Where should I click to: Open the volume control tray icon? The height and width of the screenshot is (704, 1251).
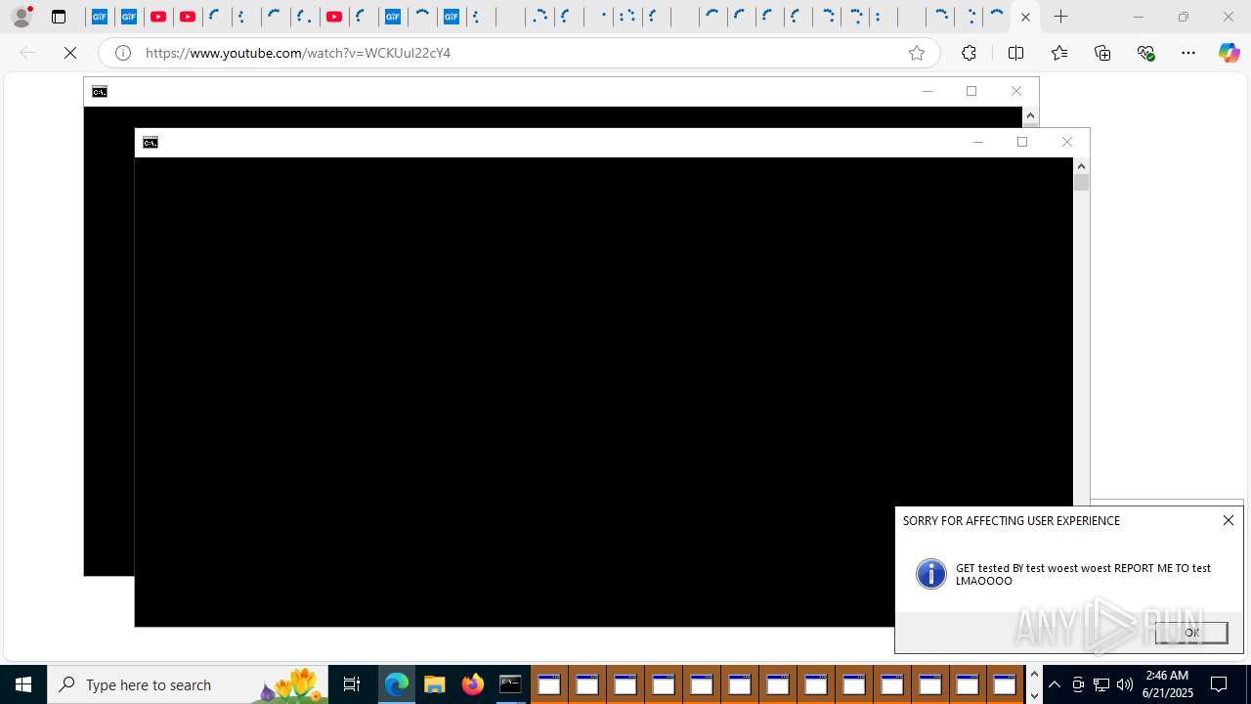(x=1125, y=684)
